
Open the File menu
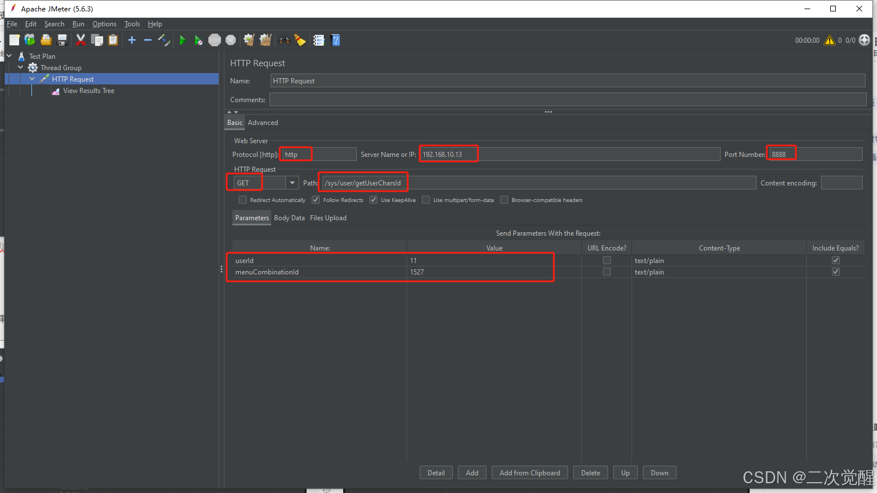pos(12,24)
